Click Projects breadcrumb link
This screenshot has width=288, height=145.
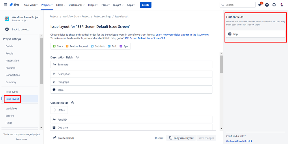54,16
